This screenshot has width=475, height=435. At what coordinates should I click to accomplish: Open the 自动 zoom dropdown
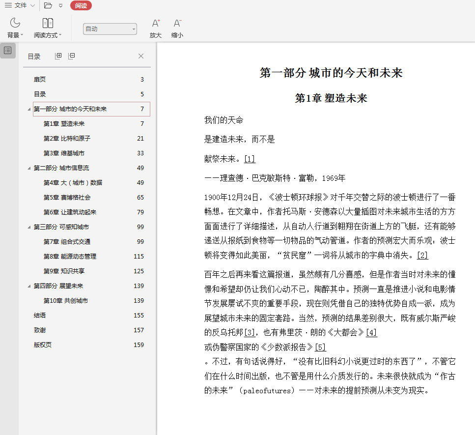[110, 29]
